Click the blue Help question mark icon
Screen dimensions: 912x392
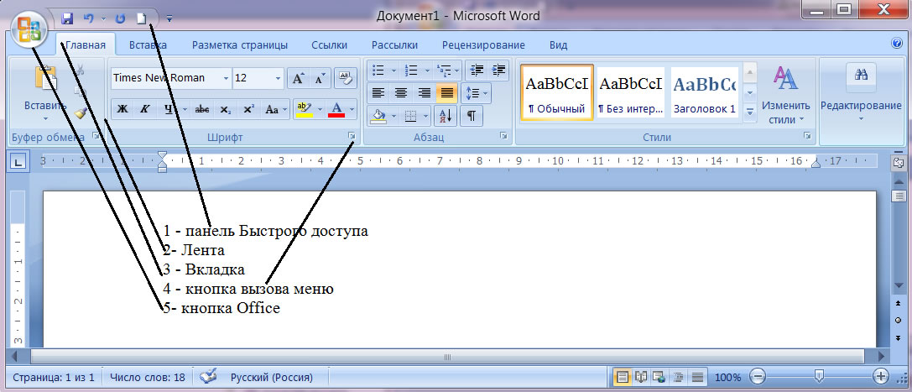(896, 43)
